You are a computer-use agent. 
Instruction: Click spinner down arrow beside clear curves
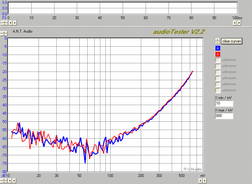(218, 43)
